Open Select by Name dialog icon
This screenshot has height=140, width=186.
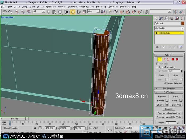coord(54,12)
